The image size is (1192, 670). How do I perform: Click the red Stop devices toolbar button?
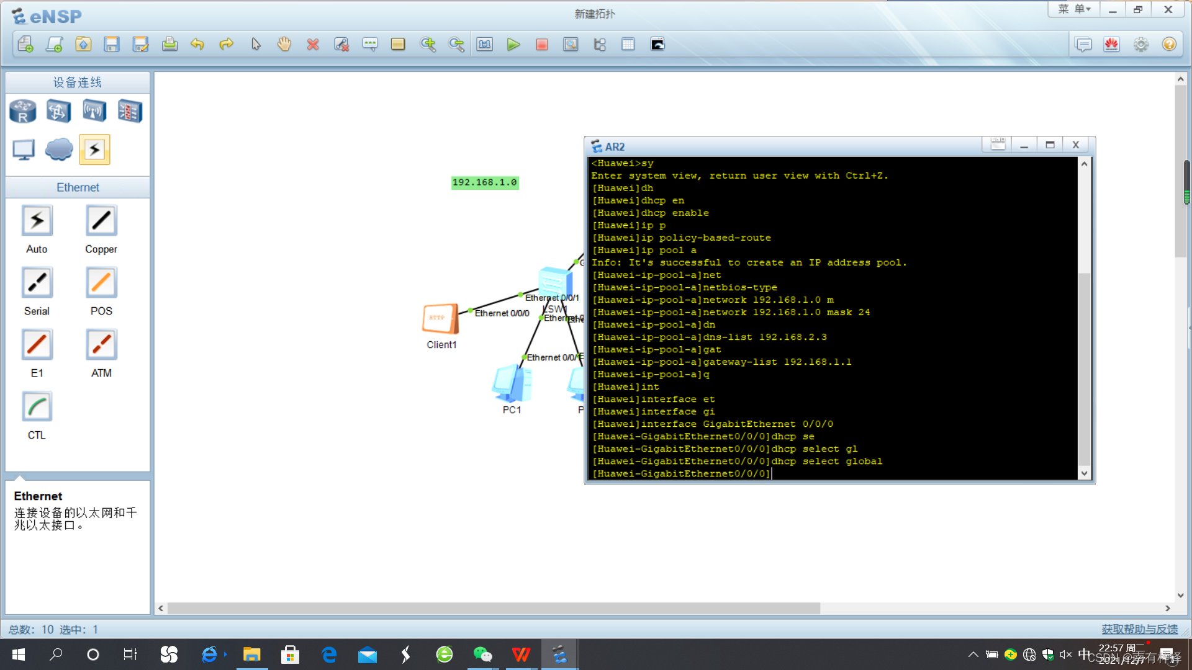[541, 45]
